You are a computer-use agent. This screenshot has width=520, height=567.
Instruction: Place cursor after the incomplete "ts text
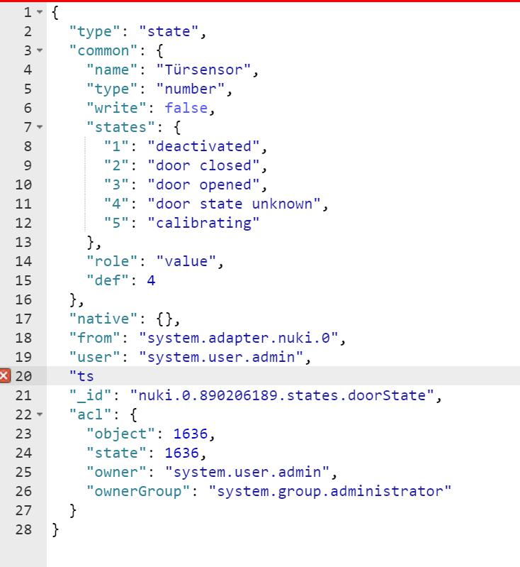point(94,376)
